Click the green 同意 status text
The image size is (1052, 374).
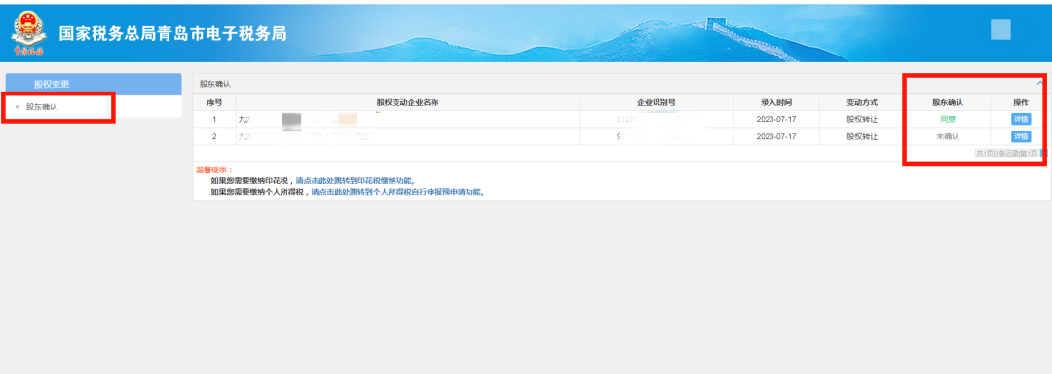pos(948,119)
